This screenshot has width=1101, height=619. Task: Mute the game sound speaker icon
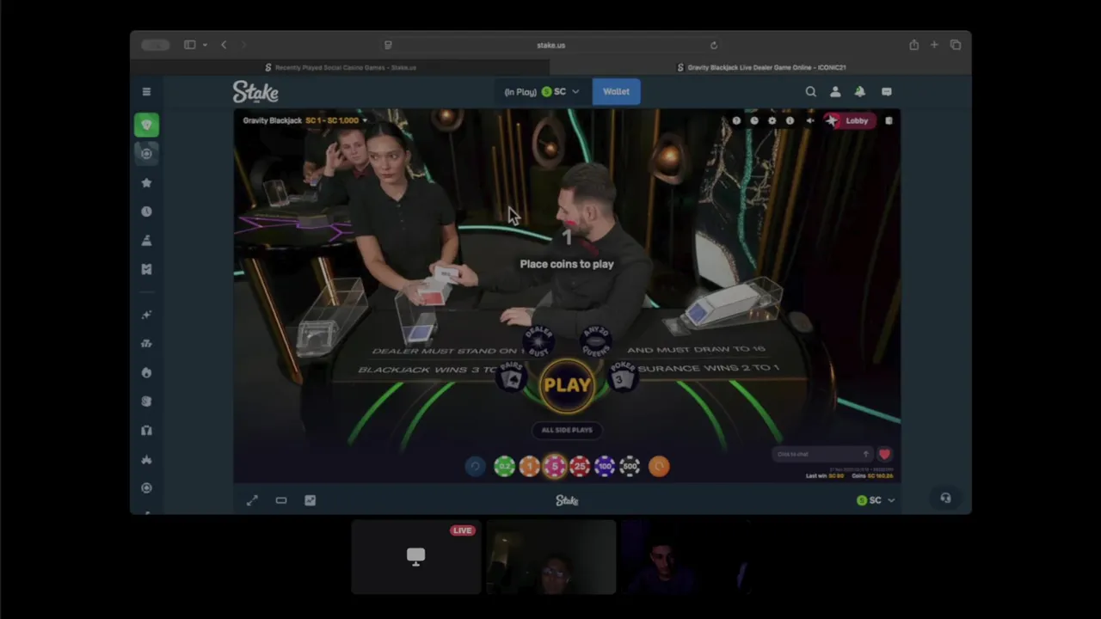tap(809, 121)
